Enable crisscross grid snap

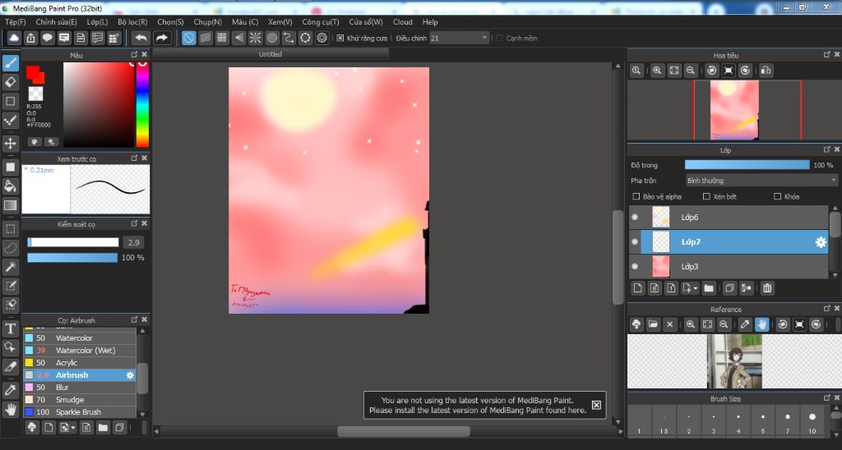click(222, 38)
